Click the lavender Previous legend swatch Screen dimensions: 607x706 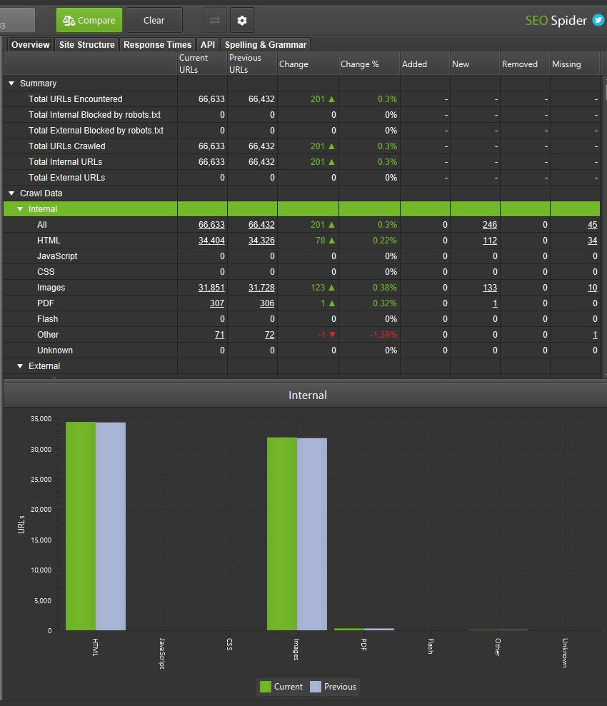pyautogui.click(x=316, y=687)
